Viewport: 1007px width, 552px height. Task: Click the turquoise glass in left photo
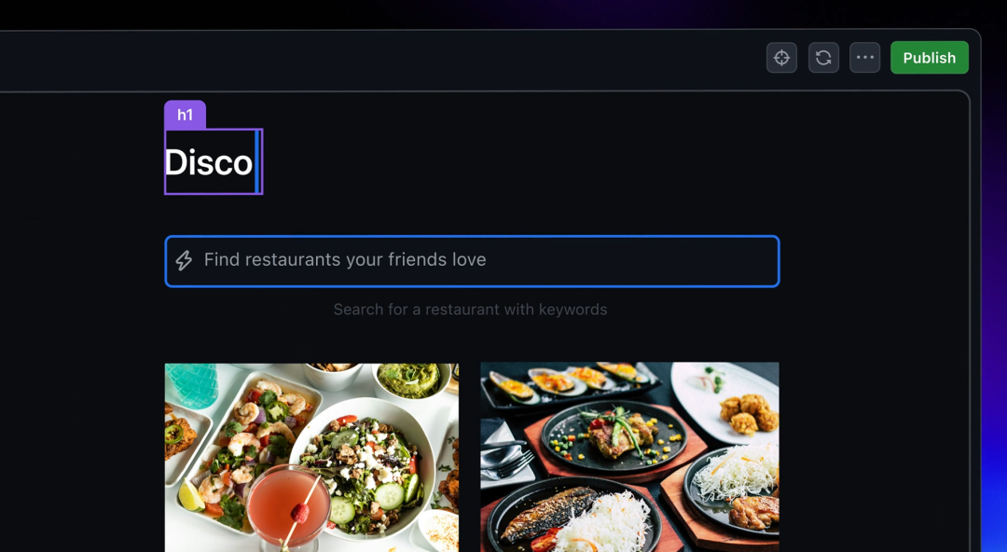(x=191, y=385)
